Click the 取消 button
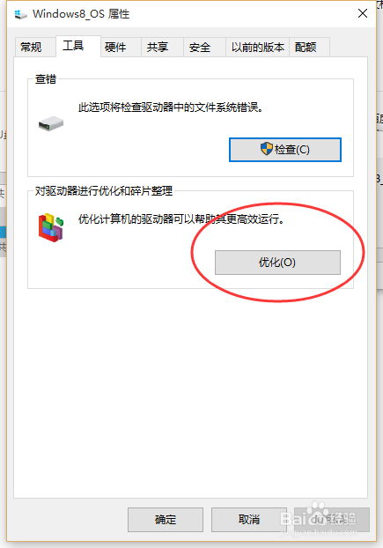 [249, 519]
